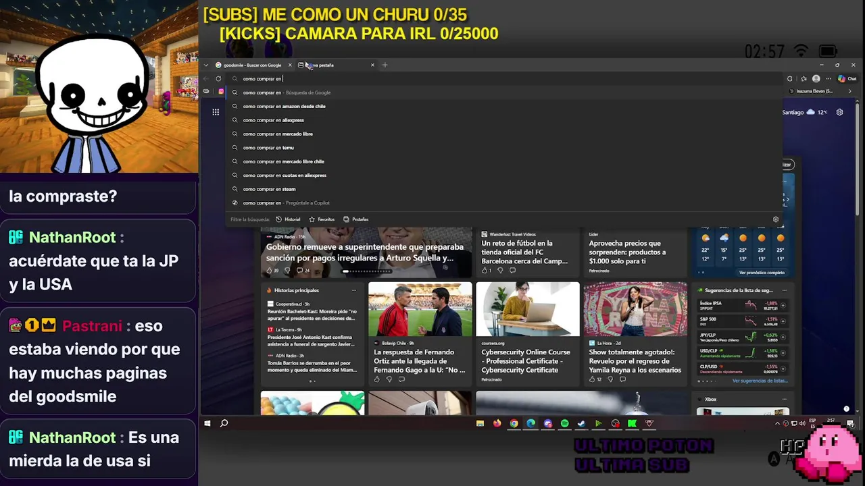Open comments on the Gobierno remueve article
This screenshot has height=486, width=865.
(x=303, y=271)
